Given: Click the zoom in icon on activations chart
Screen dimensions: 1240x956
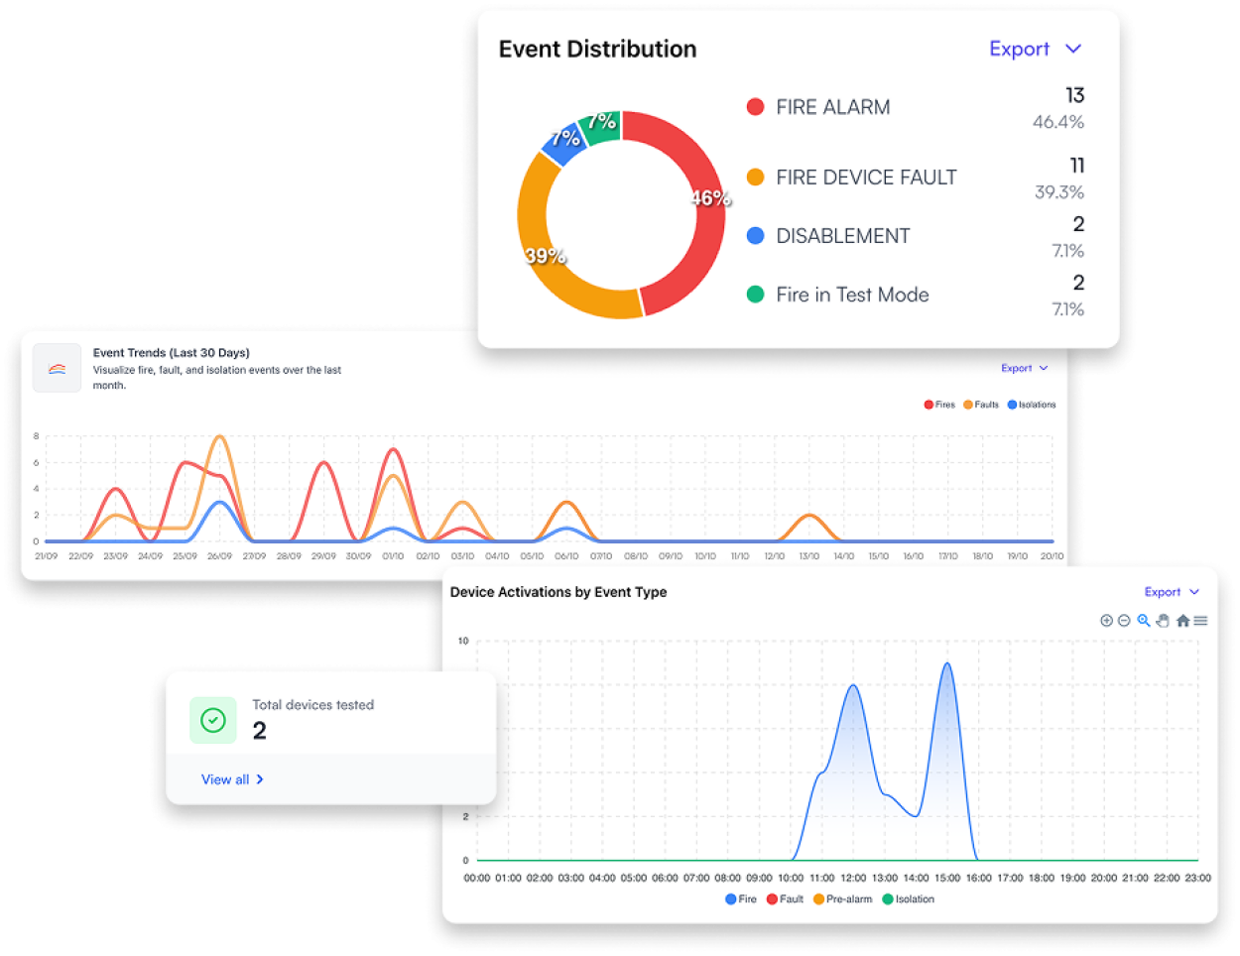Looking at the screenshot, I should 1106,621.
